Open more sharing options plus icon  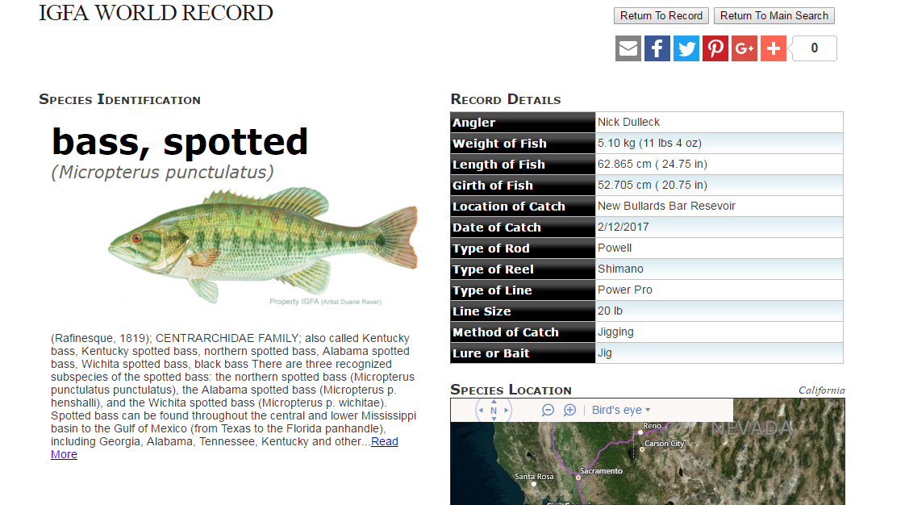point(774,48)
